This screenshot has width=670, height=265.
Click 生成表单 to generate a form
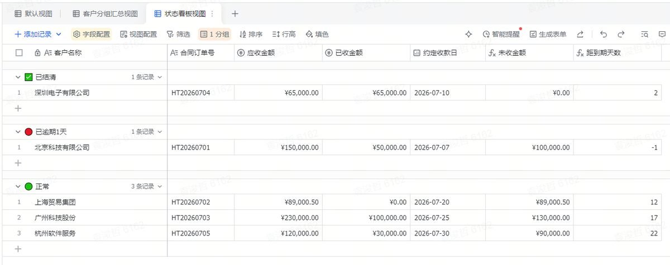(548, 35)
